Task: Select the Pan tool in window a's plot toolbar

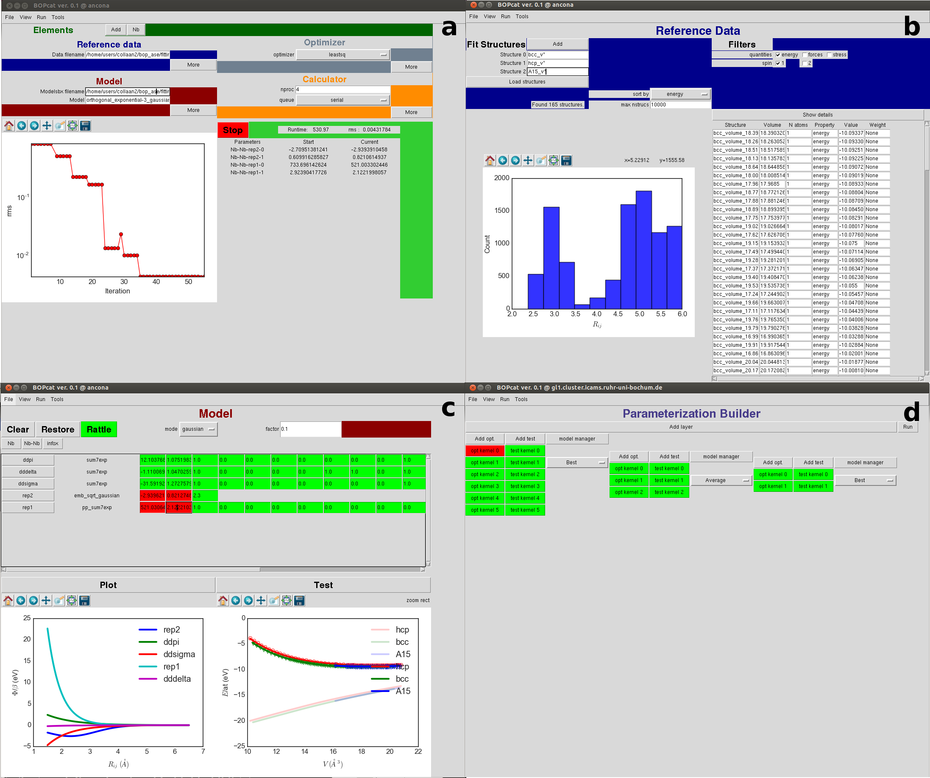Action: [x=47, y=126]
